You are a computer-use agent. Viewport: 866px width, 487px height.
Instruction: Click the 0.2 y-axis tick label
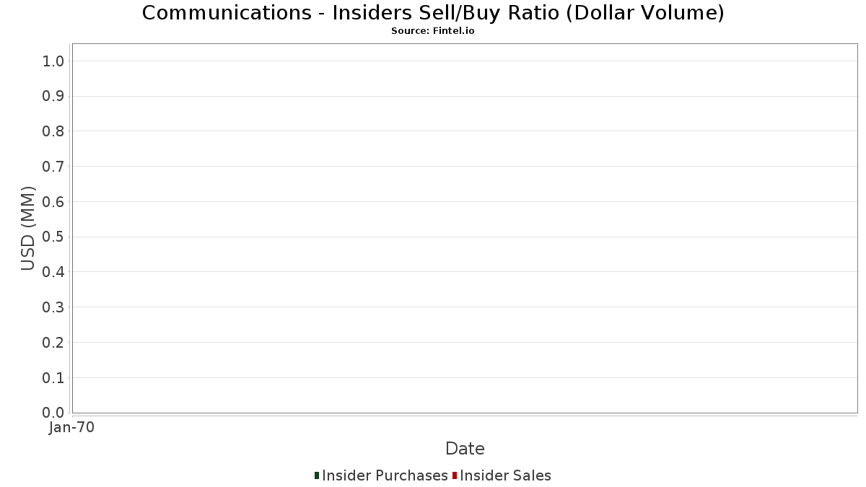point(54,343)
